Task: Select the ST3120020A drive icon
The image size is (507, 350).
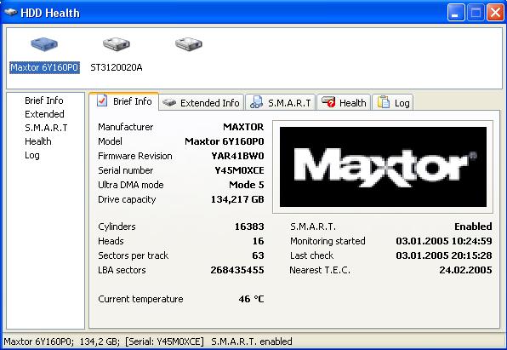Action: (117, 44)
